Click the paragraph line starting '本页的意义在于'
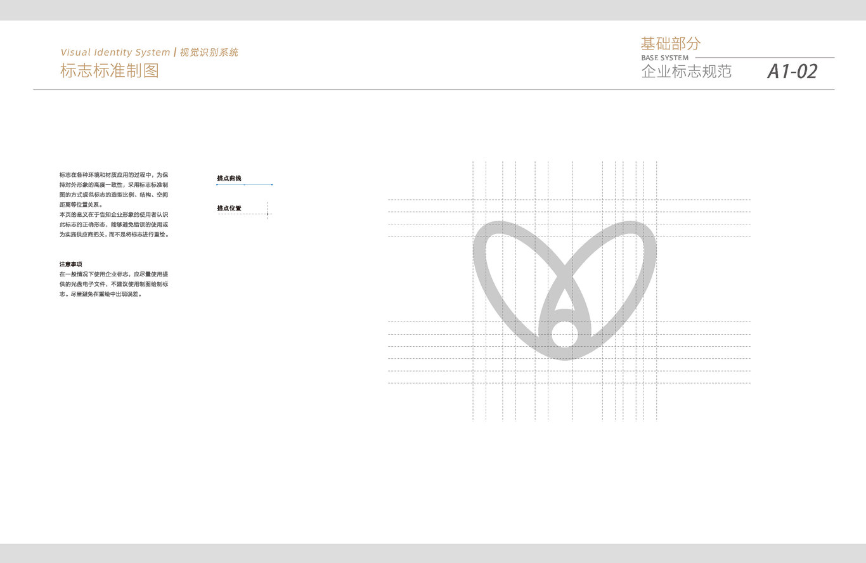Image resolution: width=866 pixels, height=563 pixels. pyautogui.click(x=114, y=215)
